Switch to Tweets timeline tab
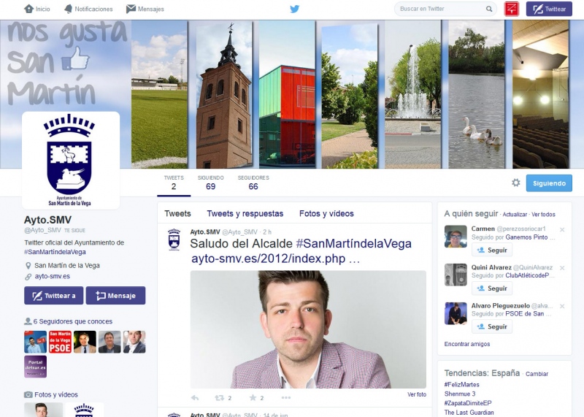584x417 pixels. [177, 213]
